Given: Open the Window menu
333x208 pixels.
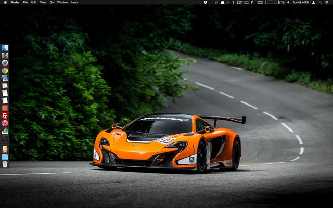Looking at the screenshot, I should (x=62, y=2).
